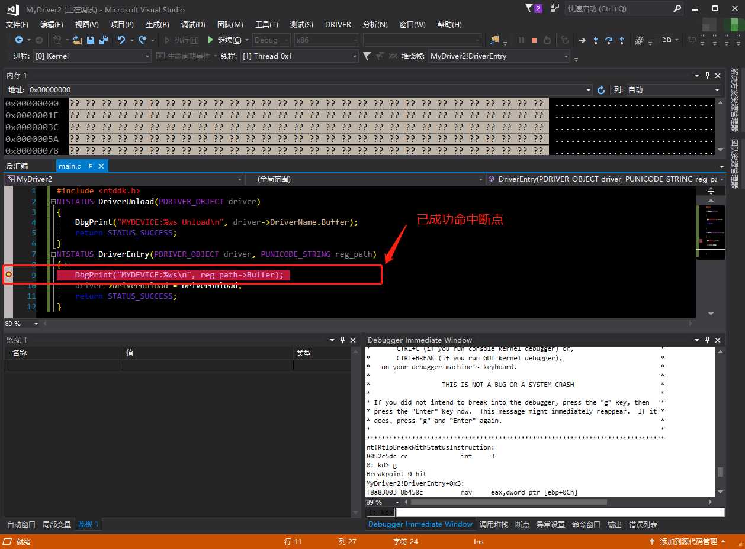Click the Find in Files toolbar icon
The width and height of the screenshot is (745, 549).
[x=494, y=40]
